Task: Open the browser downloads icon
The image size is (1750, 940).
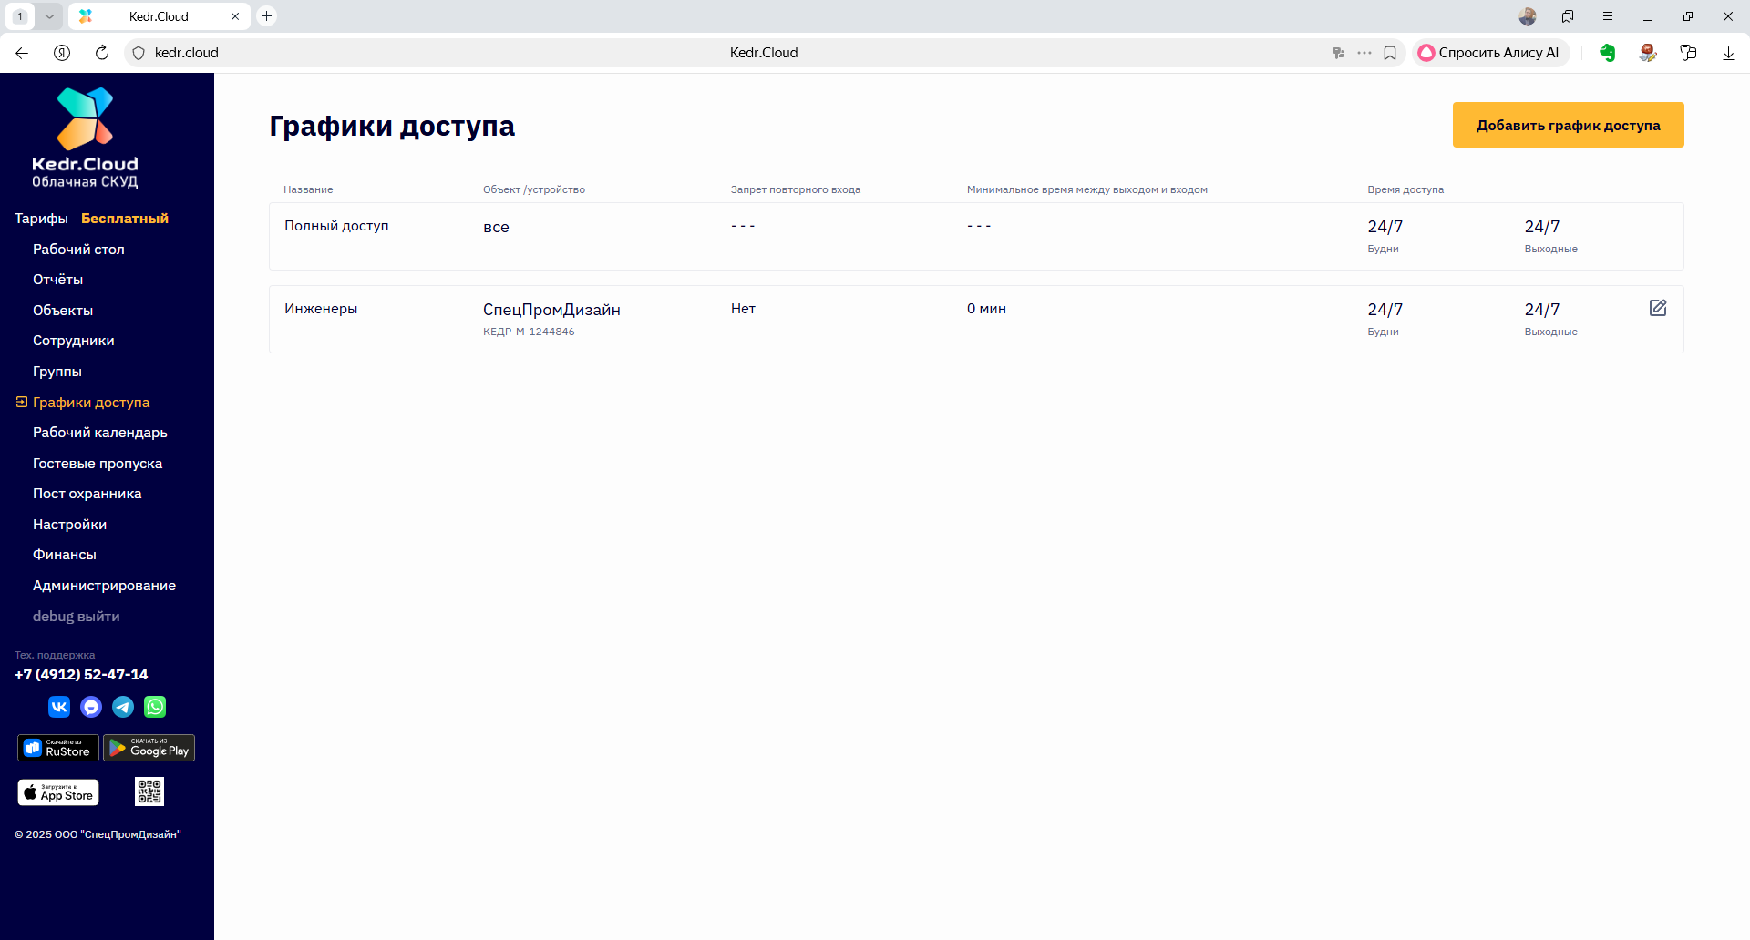Action: point(1728,53)
